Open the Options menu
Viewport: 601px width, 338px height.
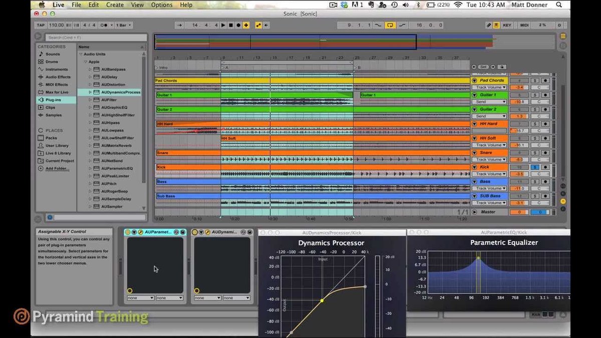162,5
